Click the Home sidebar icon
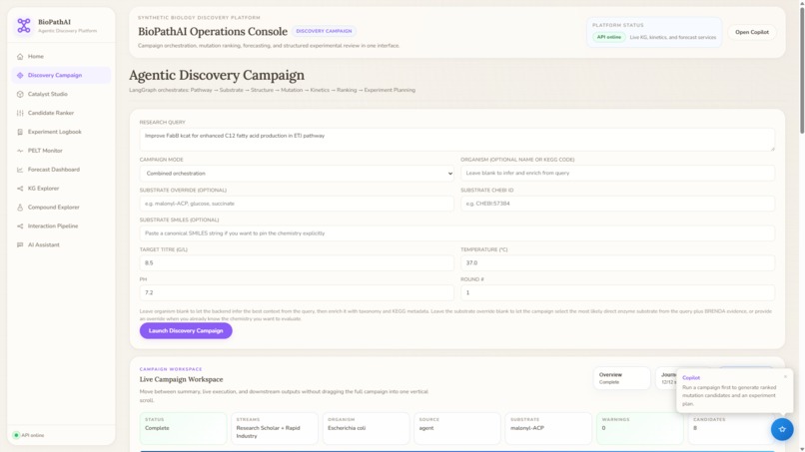 coord(20,57)
